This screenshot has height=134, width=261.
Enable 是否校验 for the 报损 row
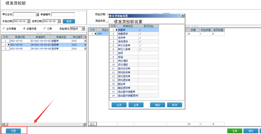click(x=148, y=53)
